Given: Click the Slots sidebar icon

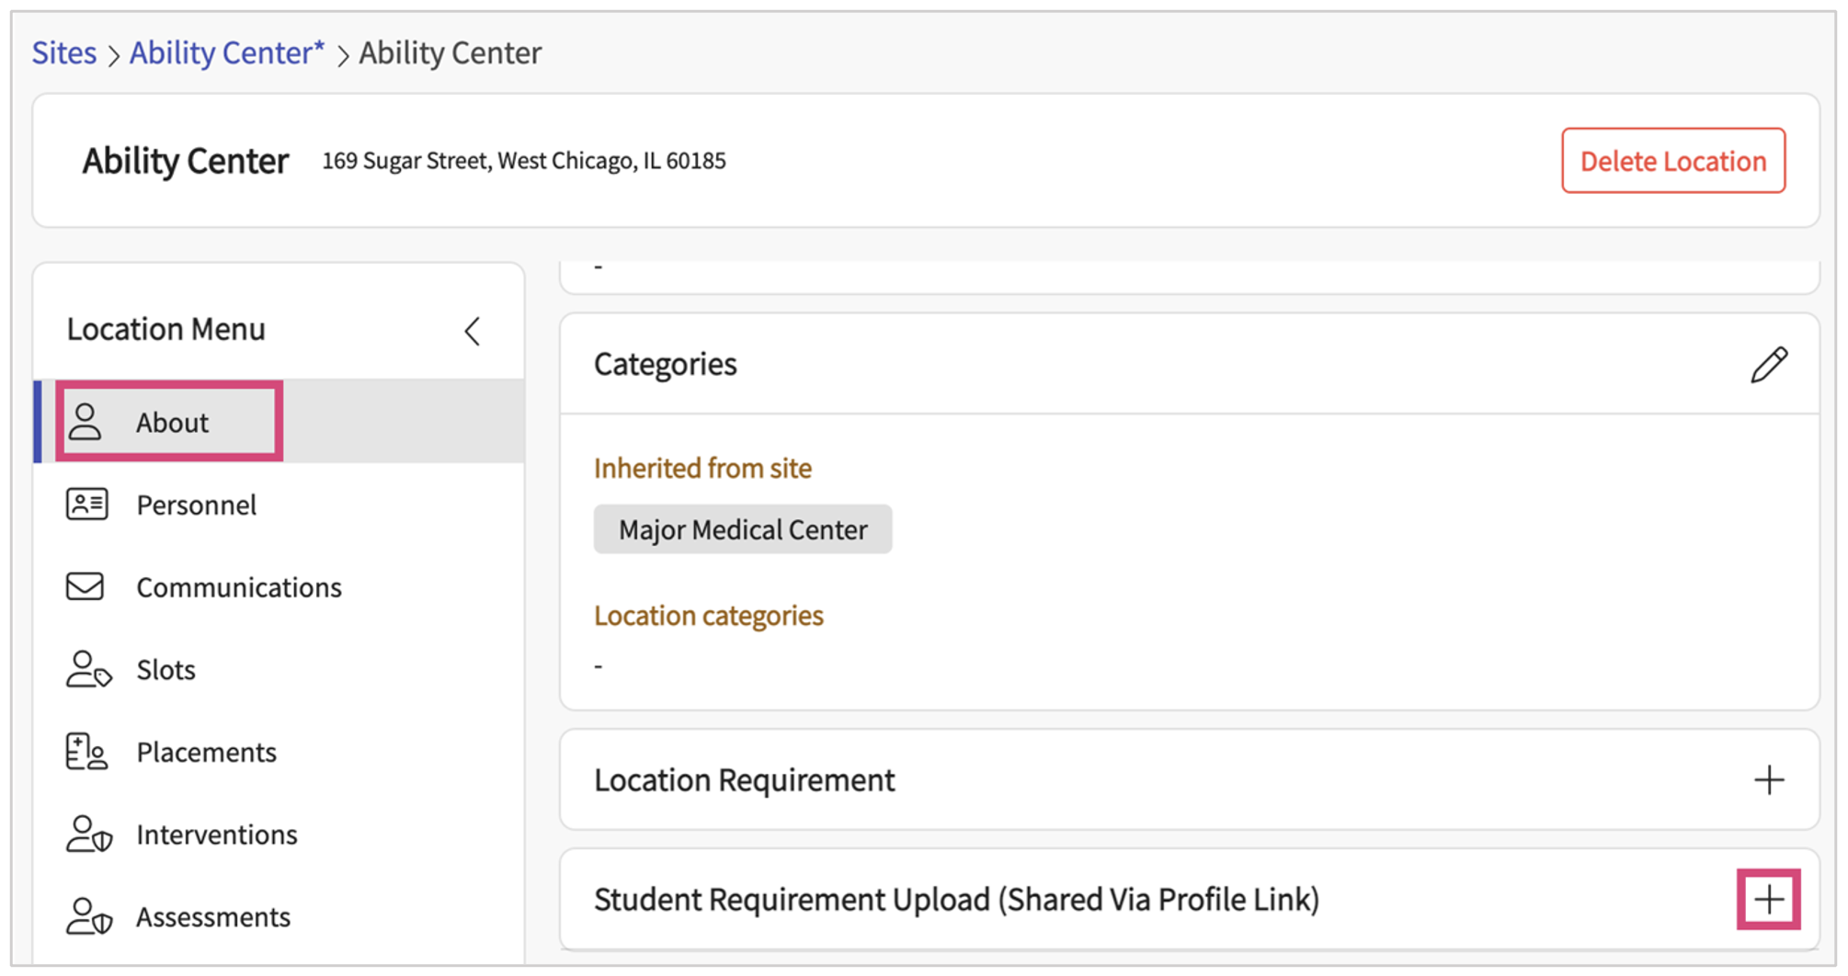Looking at the screenshot, I should point(88,669).
